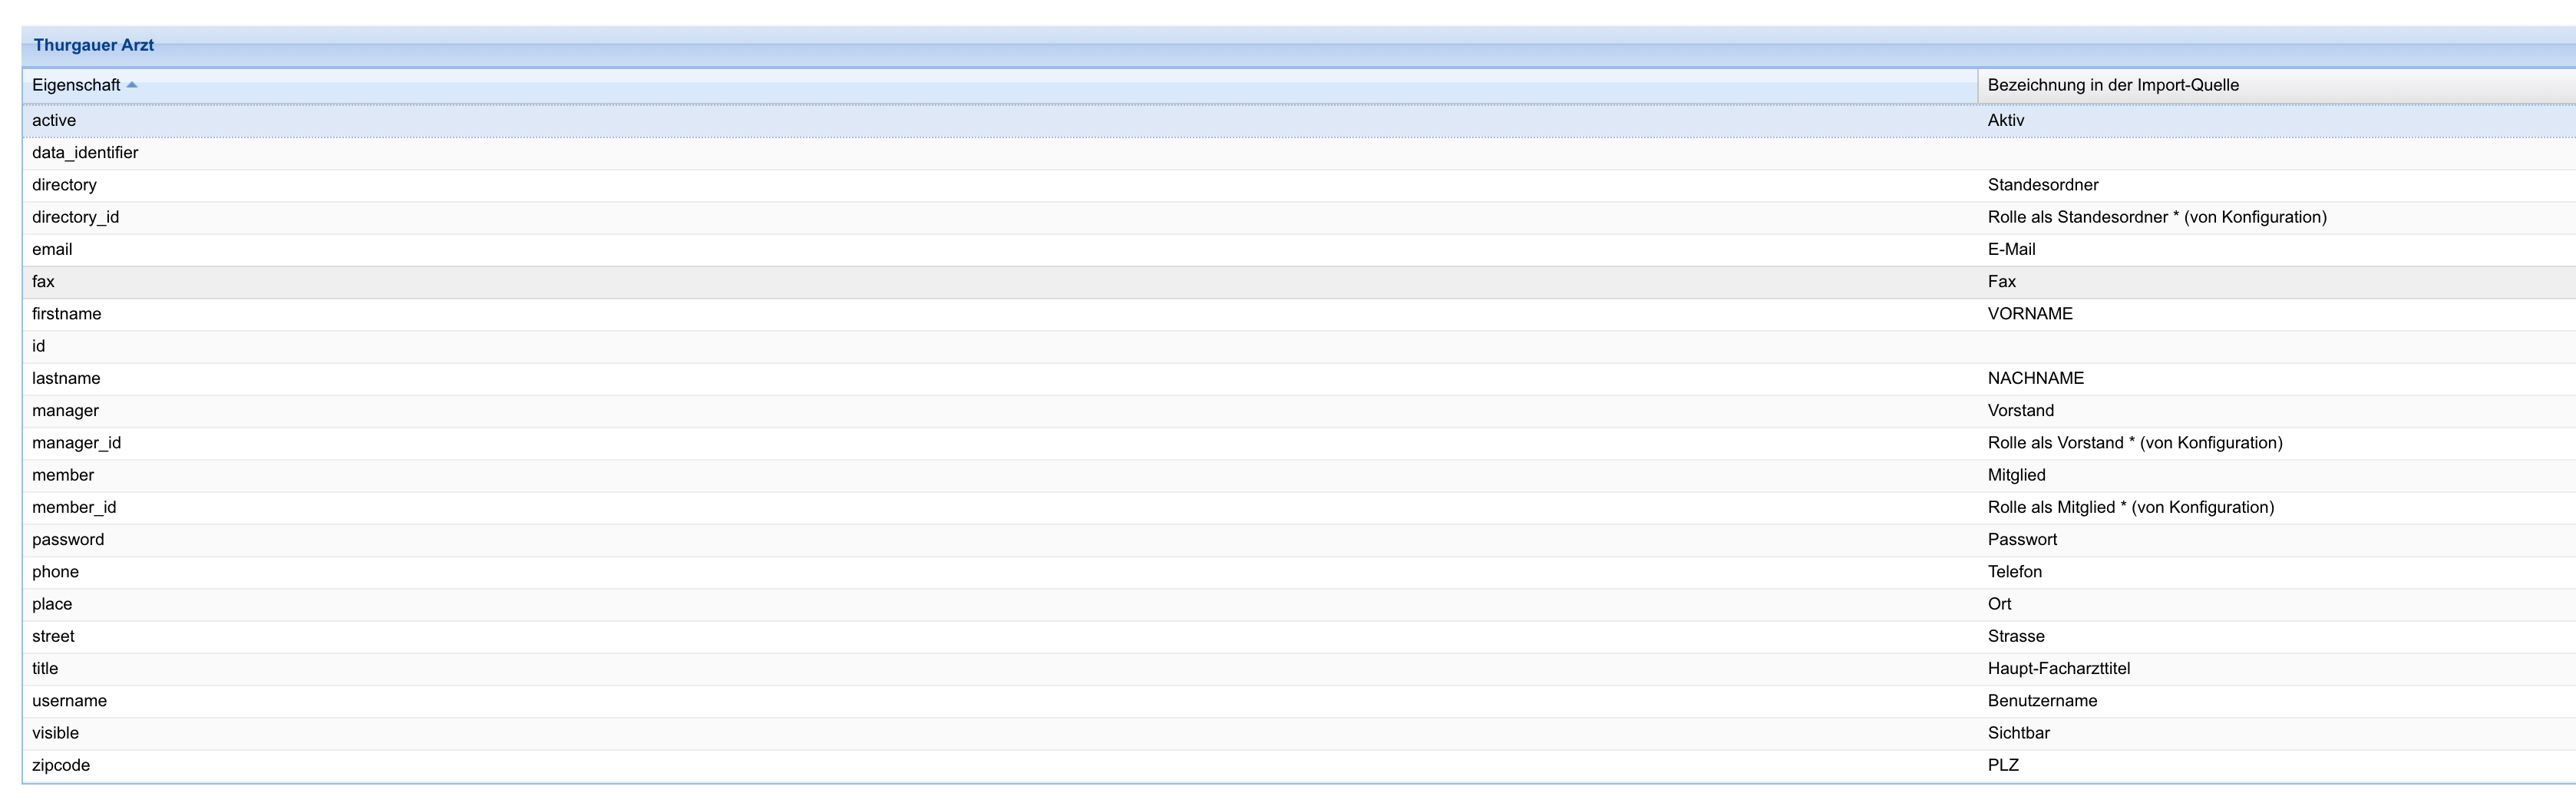Click the Telefon import label cell
The width and height of the screenshot is (2576, 803).
[2014, 572]
